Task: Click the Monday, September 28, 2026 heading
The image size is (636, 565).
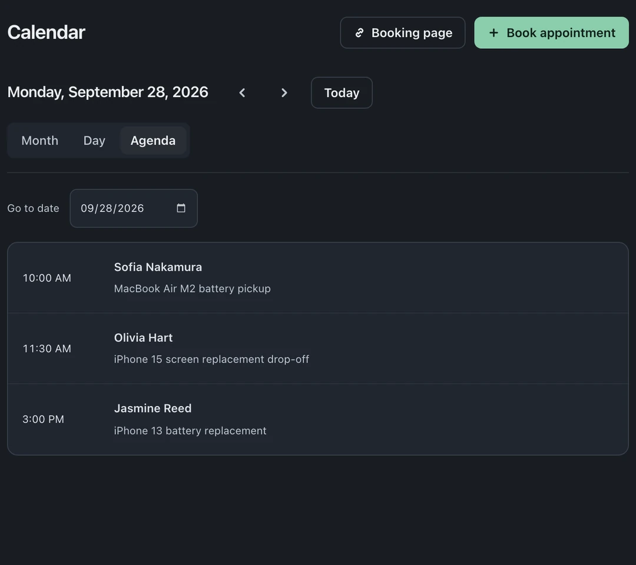Action: tap(108, 92)
